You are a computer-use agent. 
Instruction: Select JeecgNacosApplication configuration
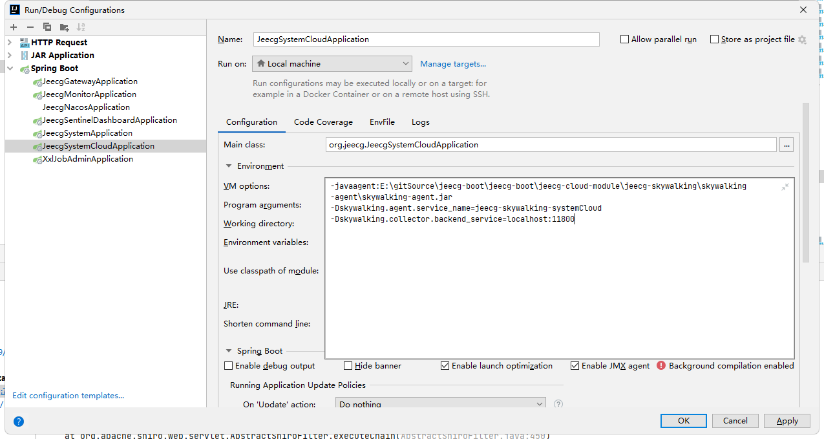point(86,107)
